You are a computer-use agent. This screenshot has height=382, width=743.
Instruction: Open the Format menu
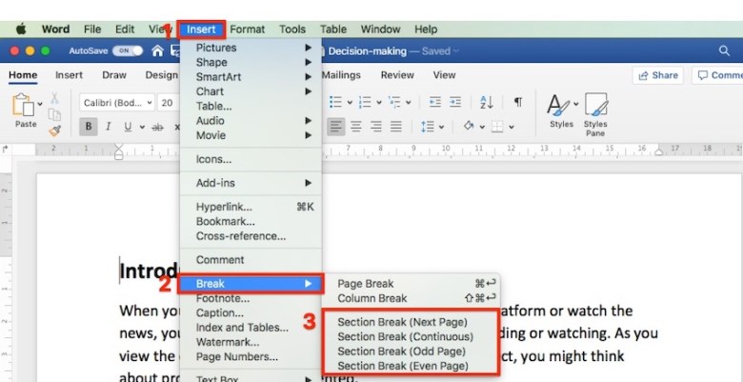[248, 30]
